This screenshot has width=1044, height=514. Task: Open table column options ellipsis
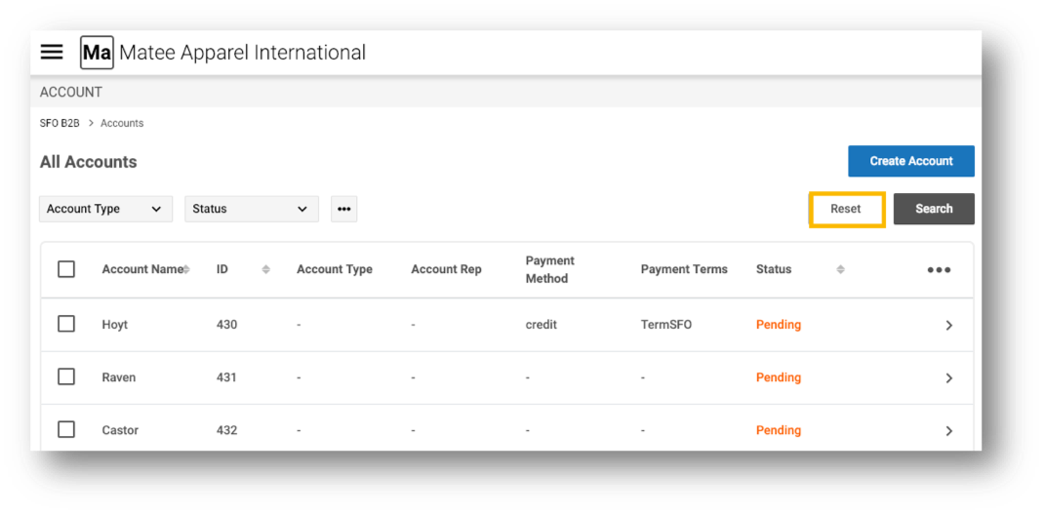coord(939,269)
